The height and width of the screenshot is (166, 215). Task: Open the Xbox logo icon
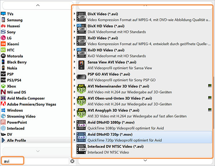click(x=3, y=86)
